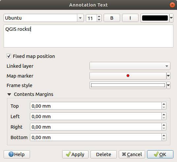Collapse the Contents Margins section
Viewport: 177px width, 162px height.
click(9, 94)
